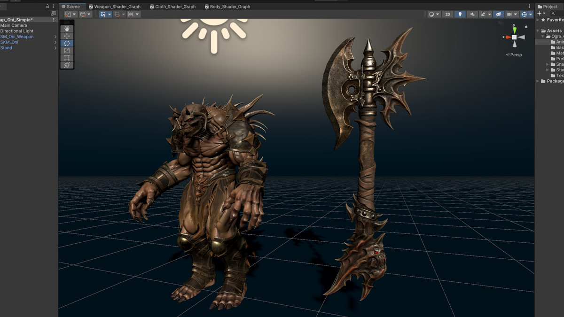The image size is (564, 317).
Task: Click the grid visibility icon in the toolbar
Action: [103, 14]
